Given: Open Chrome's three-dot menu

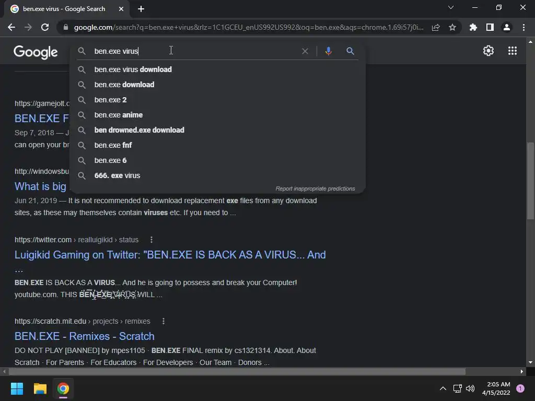Looking at the screenshot, I should [x=524, y=27].
